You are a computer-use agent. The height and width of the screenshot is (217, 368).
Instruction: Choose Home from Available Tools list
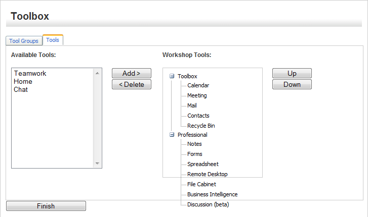pyautogui.click(x=23, y=81)
